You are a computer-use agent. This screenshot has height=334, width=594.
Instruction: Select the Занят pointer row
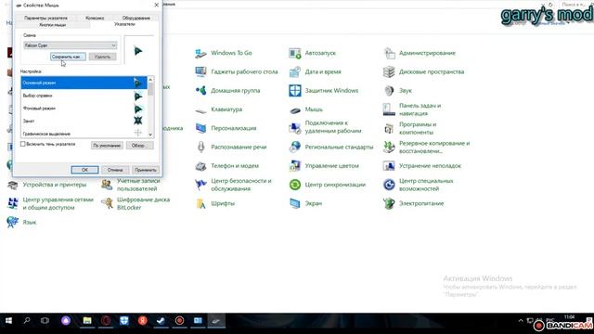click(x=84, y=122)
